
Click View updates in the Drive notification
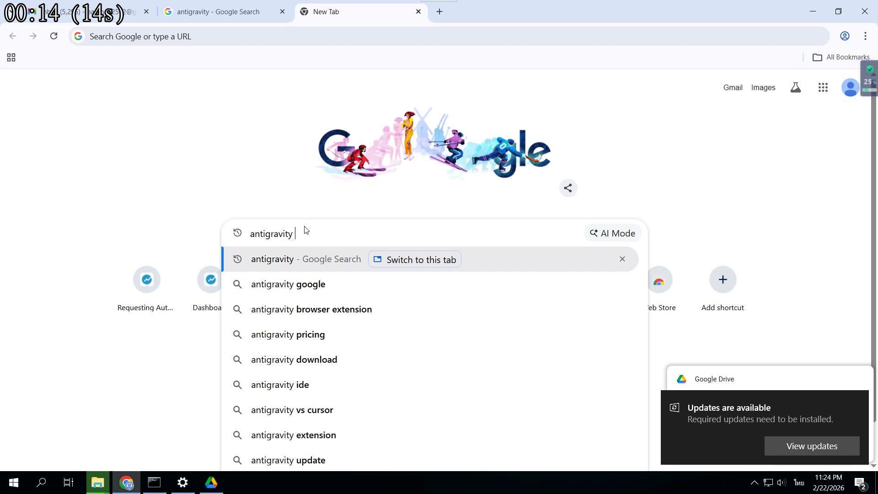[x=811, y=446]
